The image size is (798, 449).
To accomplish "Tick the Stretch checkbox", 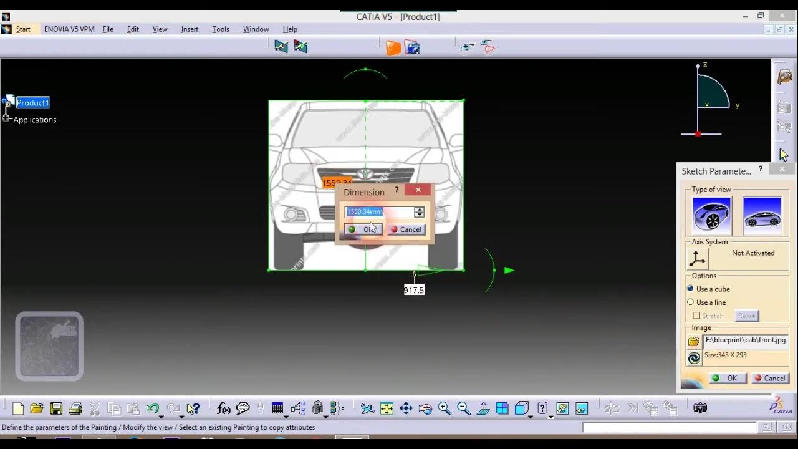I will [696, 316].
